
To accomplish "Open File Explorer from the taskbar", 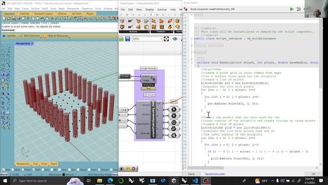I will click(99, 180).
